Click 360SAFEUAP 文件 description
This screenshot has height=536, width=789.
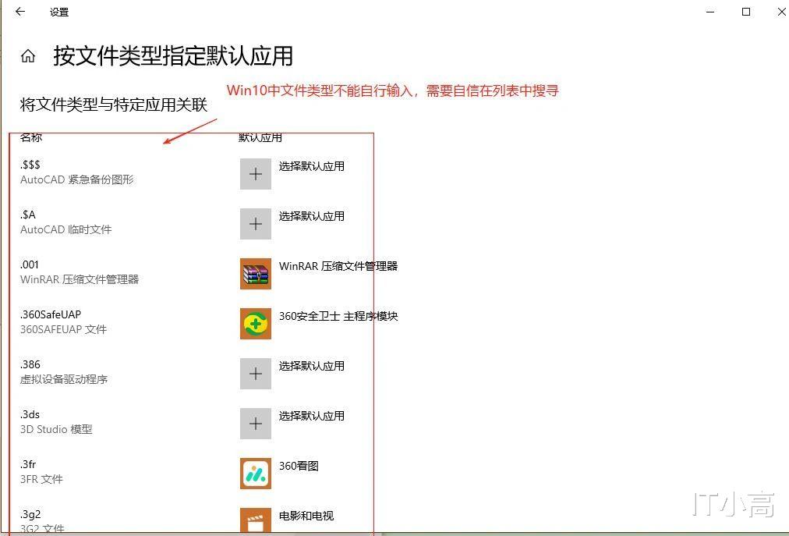point(63,329)
